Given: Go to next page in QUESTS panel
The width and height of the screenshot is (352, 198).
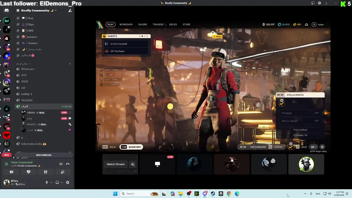Looking at the screenshot, I should pyautogui.click(x=147, y=36).
